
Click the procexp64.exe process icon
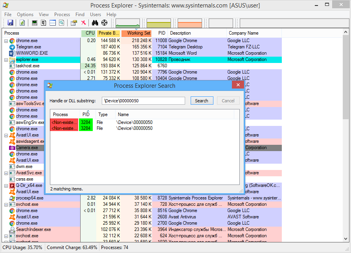click(12, 198)
